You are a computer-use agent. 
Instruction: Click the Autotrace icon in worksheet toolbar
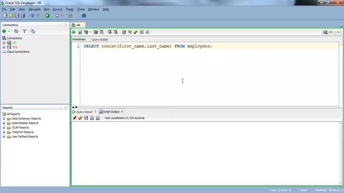coord(96,32)
